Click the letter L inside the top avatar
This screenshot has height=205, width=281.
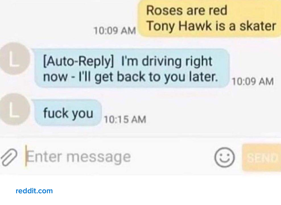(x=14, y=59)
